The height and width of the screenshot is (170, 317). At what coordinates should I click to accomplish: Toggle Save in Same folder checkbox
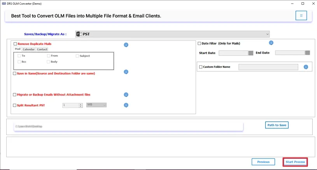[15, 73]
